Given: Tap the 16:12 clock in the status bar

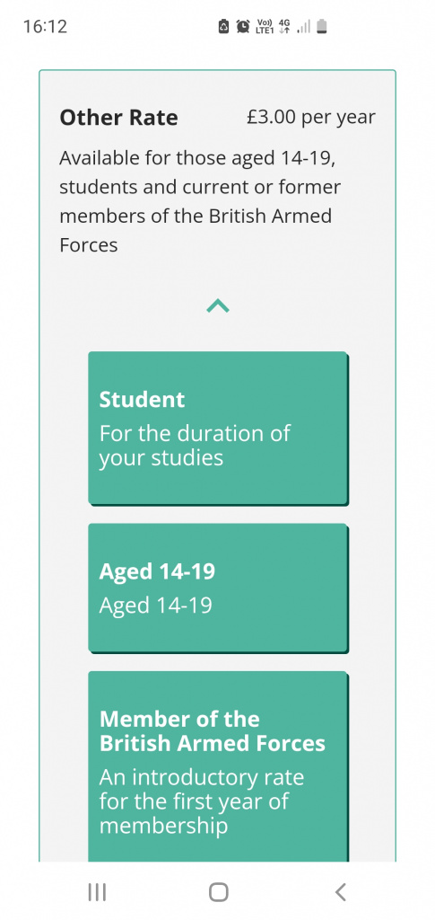Looking at the screenshot, I should [x=45, y=26].
